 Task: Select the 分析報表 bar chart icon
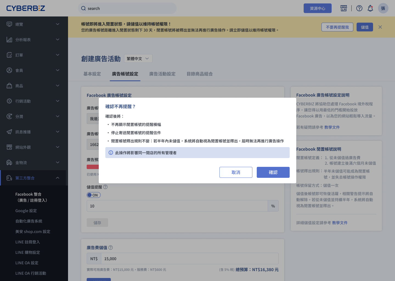pyautogui.click(x=9, y=40)
